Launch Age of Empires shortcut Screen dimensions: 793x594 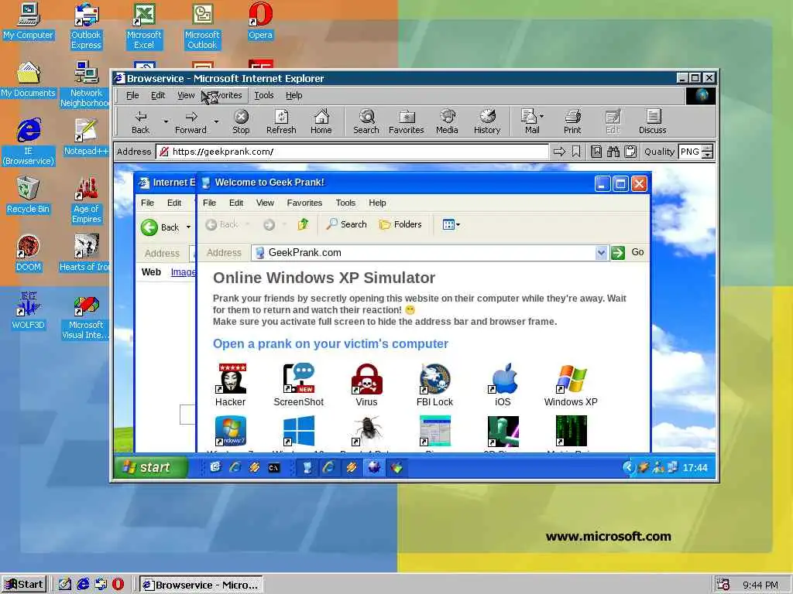click(x=86, y=200)
